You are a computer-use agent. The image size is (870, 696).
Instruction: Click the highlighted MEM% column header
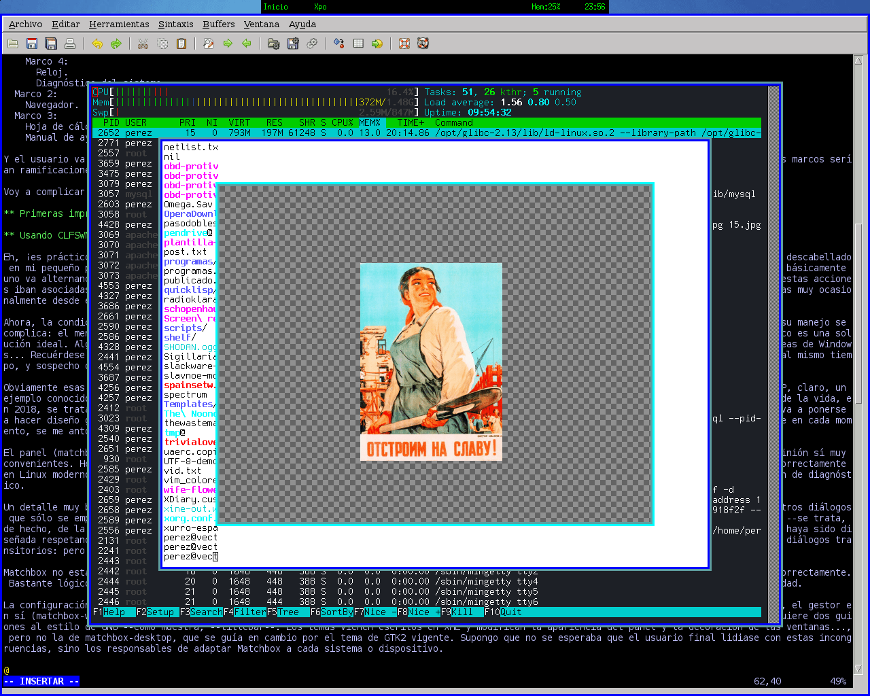point(370,123)
